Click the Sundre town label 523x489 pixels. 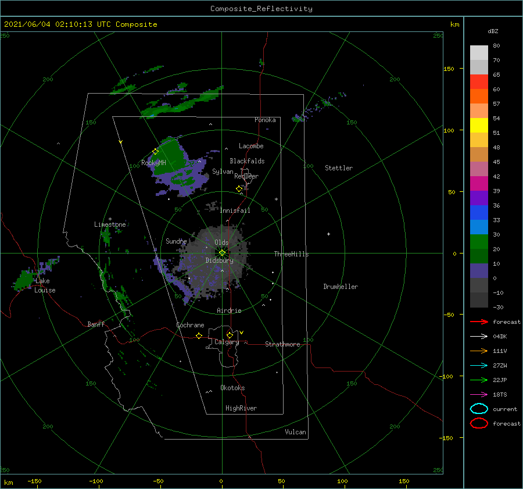176,241
